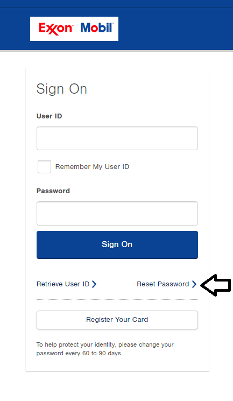Click the red Exxon wordmark

[56, 29]
